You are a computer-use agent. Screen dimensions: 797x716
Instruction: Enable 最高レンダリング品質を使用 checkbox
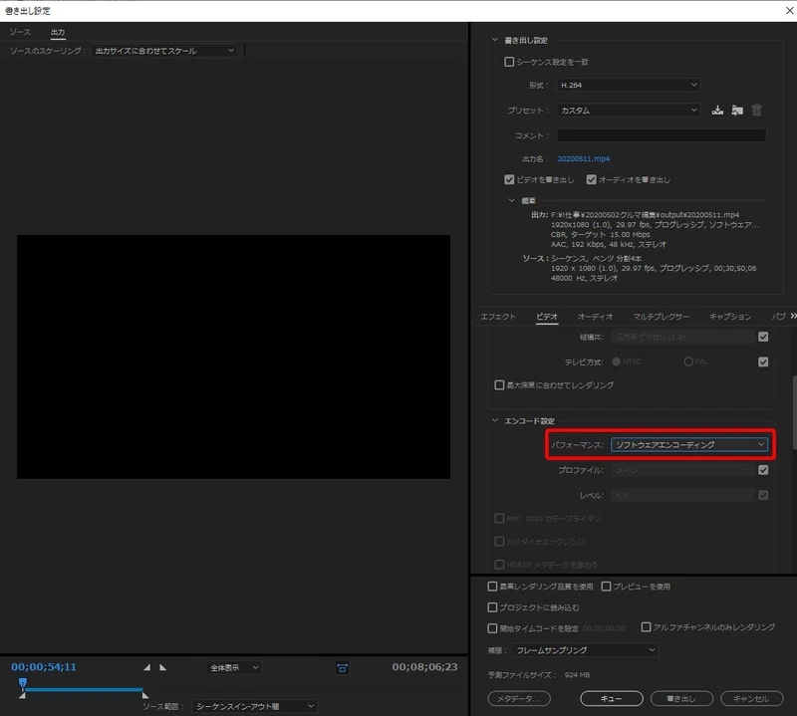click(492, 586)
